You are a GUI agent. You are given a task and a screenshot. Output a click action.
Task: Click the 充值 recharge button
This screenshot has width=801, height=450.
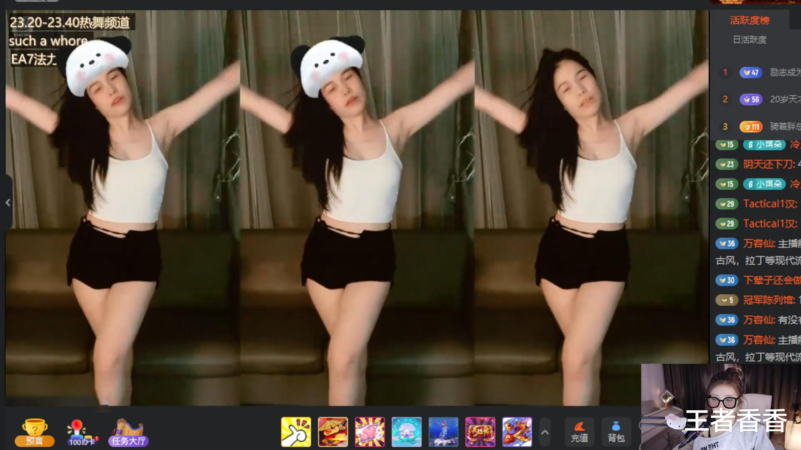(579, 432)
